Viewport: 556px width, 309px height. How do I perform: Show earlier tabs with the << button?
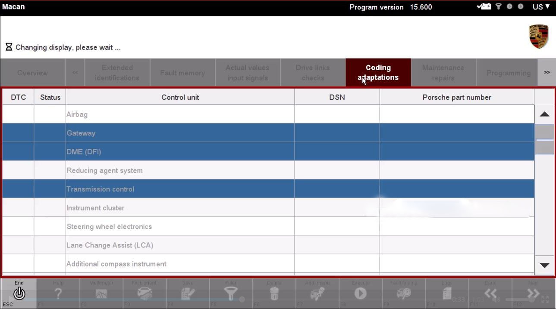tap(75, 73)
